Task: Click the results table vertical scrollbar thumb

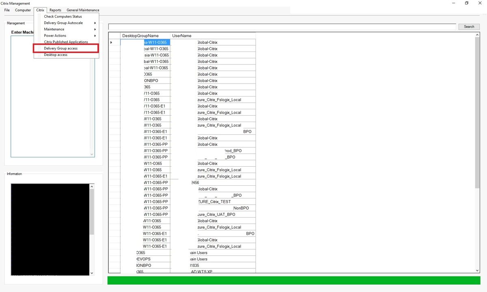Action: tap(477, 113)
